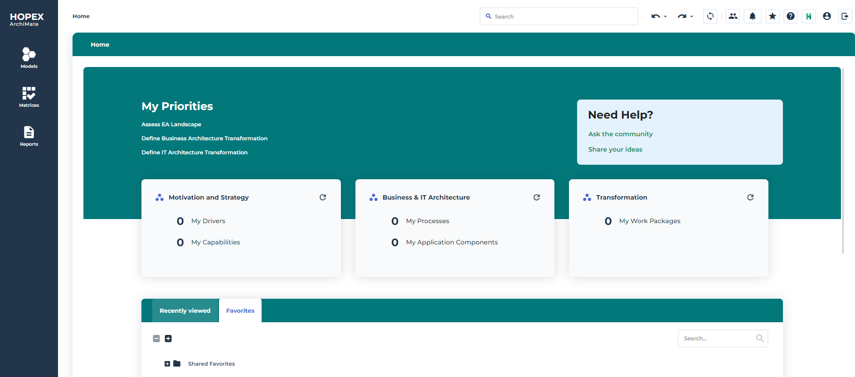Open the redo history dropdown arrow
The image size is (855, 377).
pyautogui.click(x=692, y=17)
